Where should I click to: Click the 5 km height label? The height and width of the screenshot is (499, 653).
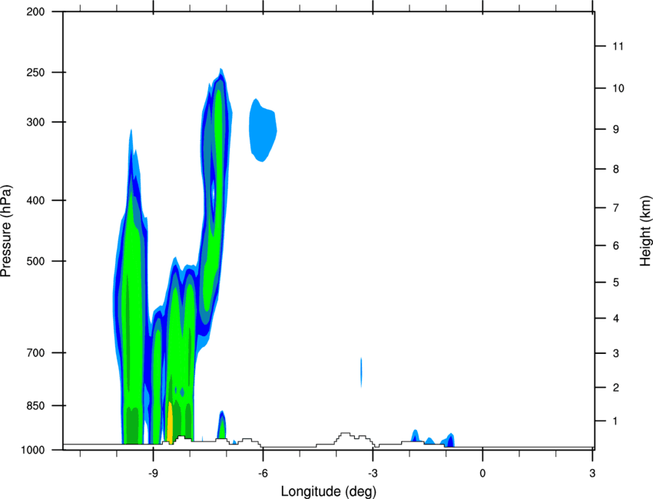(x=615, y=283)
